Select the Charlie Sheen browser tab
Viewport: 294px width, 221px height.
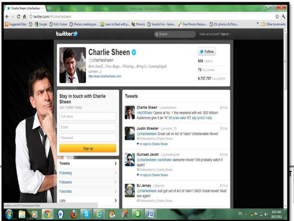[x=25, y=8]
